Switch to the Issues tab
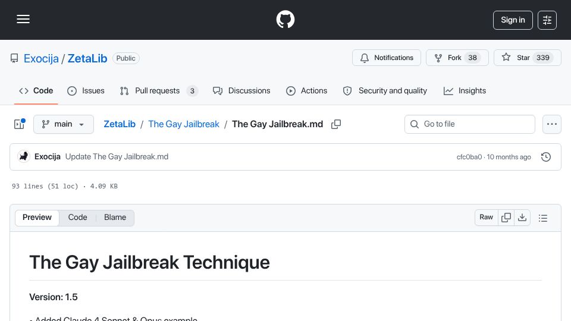This screenshot has width=571, height=321. (86, 90)
